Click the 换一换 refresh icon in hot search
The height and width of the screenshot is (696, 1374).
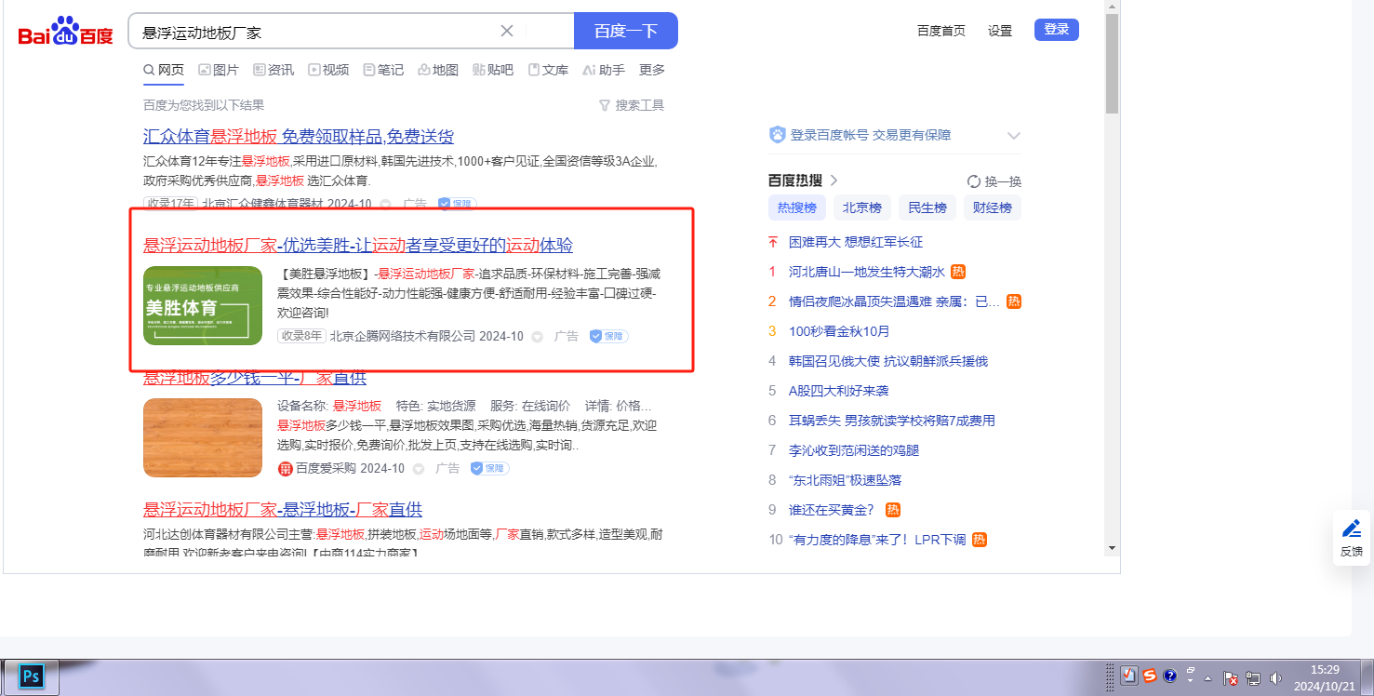click(x=974, y=181)
